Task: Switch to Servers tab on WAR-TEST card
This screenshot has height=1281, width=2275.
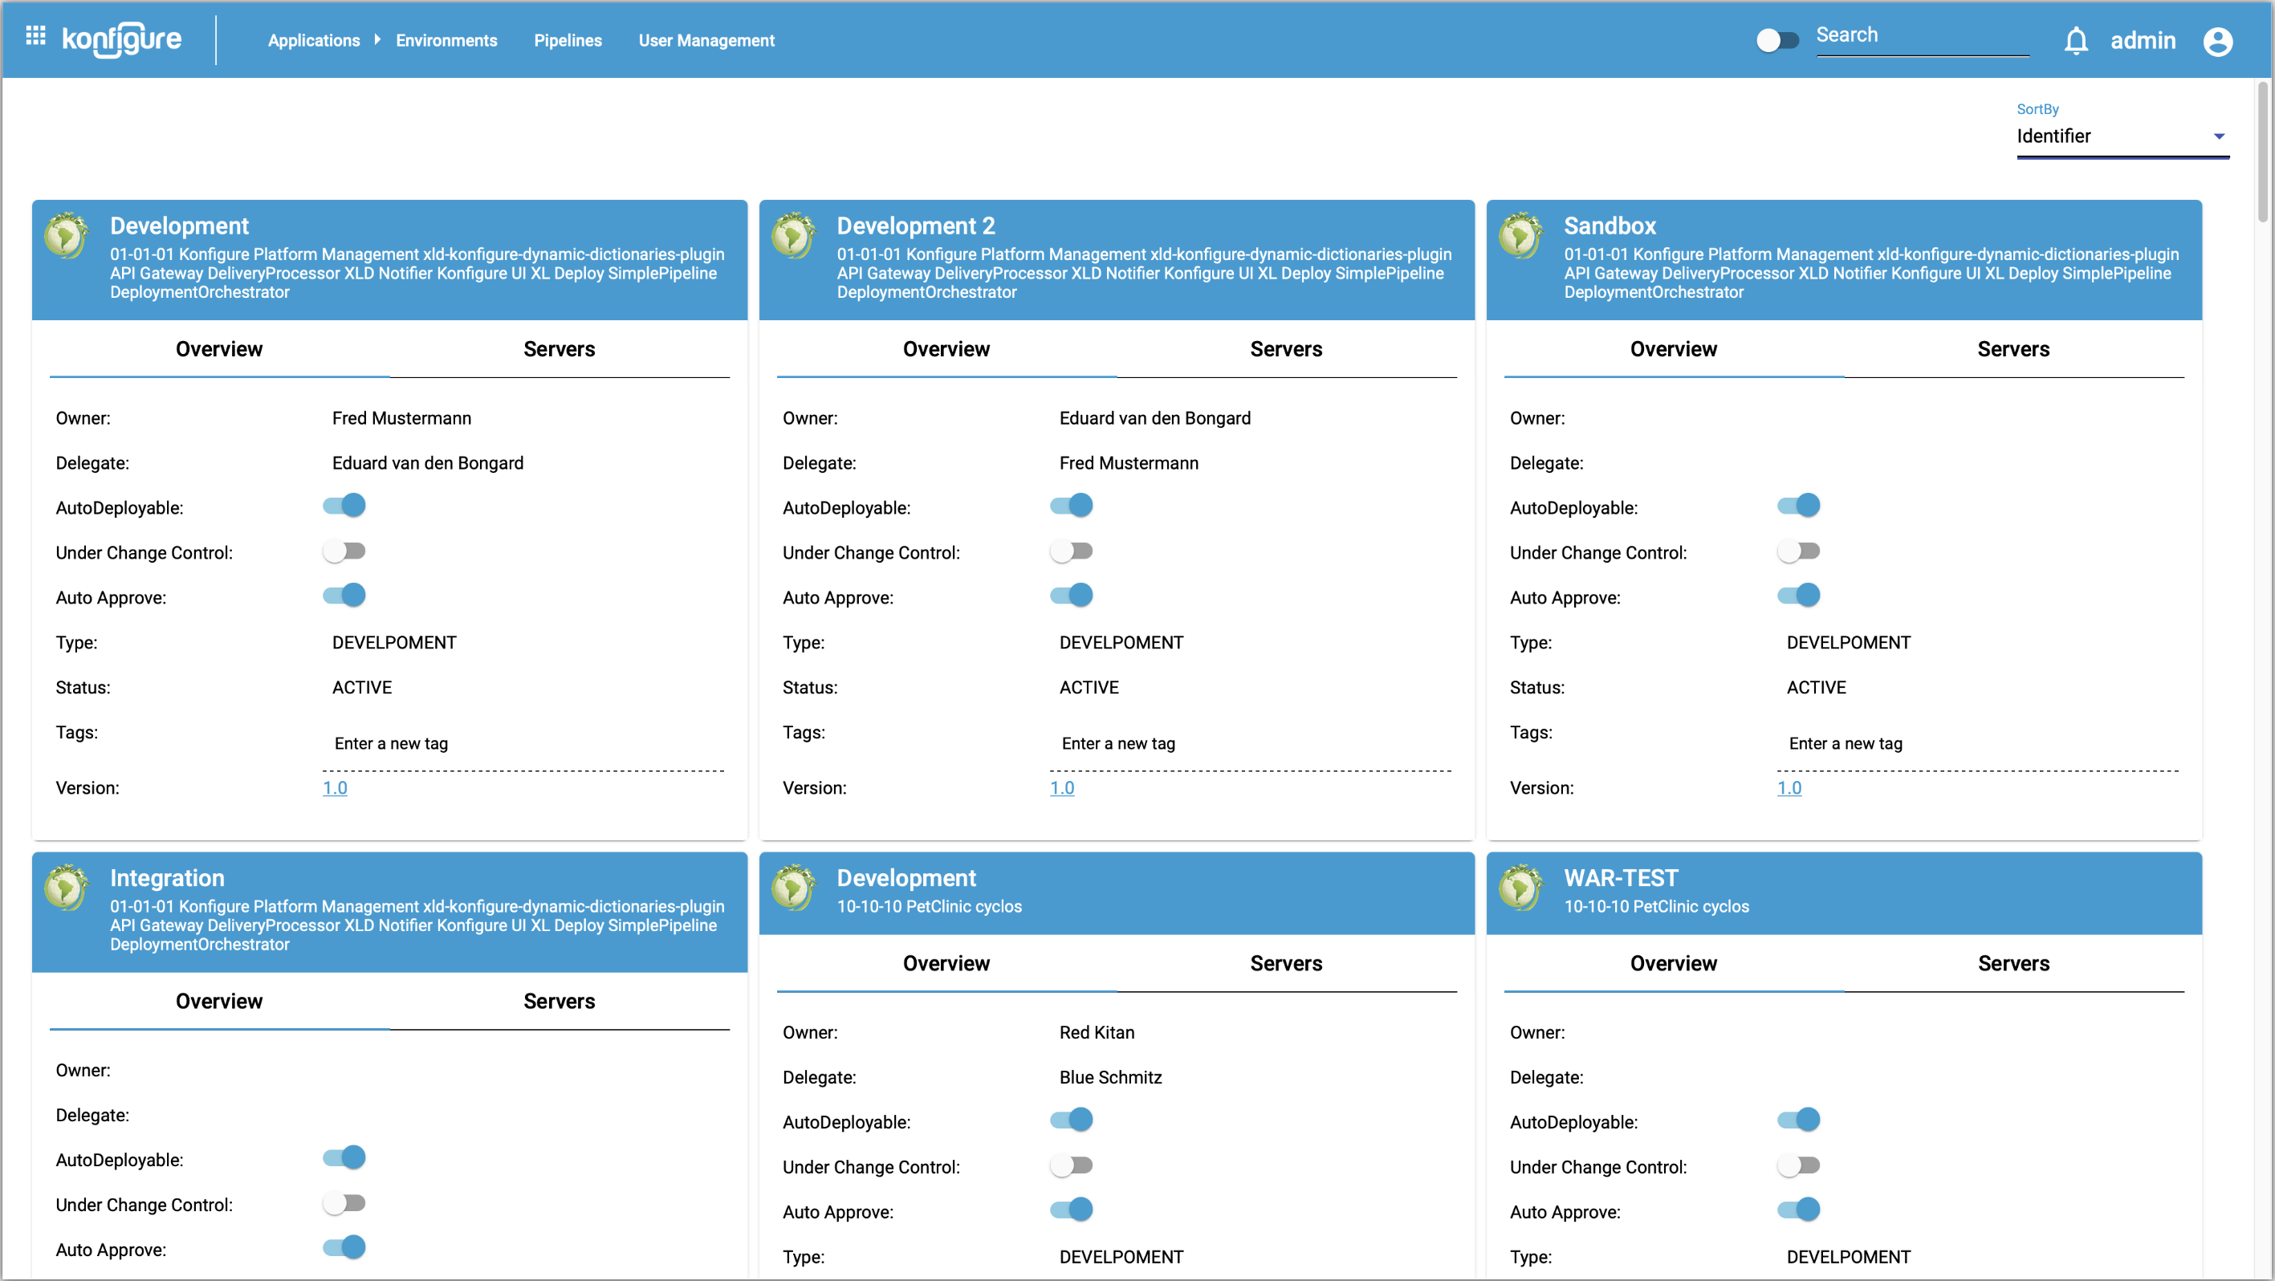Action: [x=2012, y=964]
